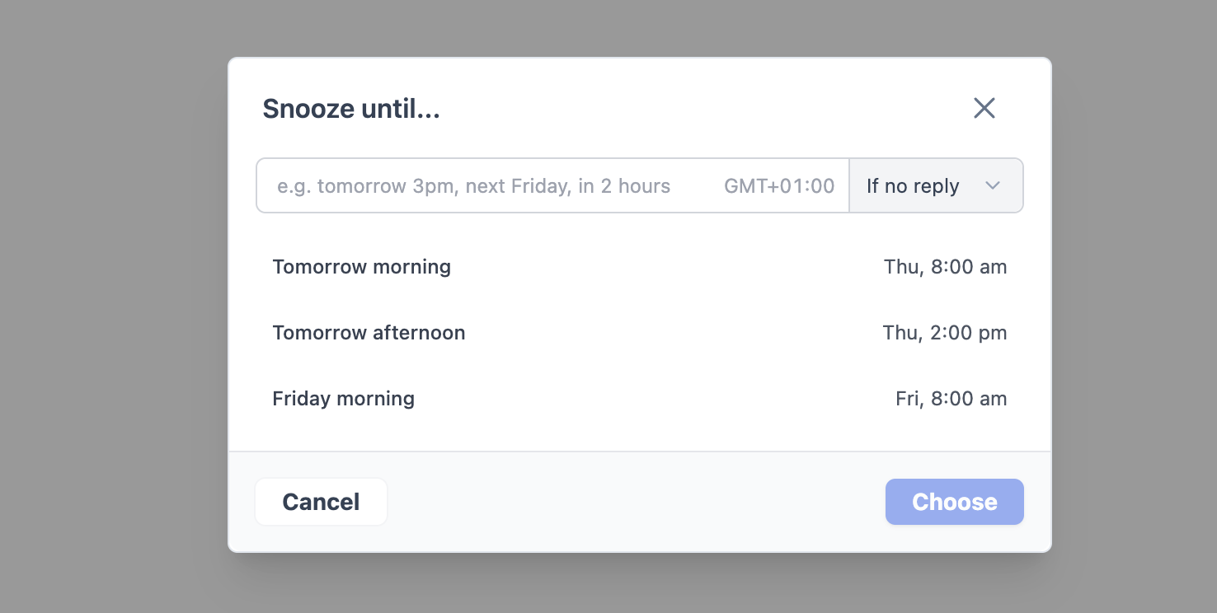The width and height of the screenshot is (1217, 613).
Task: Select the 'Friday morning' snooze option
Action: pos(344,399)
